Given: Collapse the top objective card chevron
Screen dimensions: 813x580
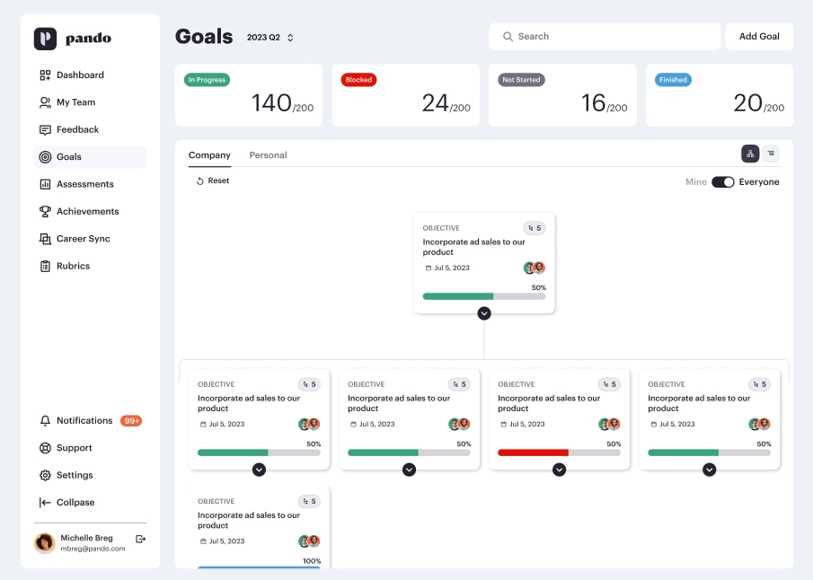Looking at the screenshot, I should click(484, 313).
